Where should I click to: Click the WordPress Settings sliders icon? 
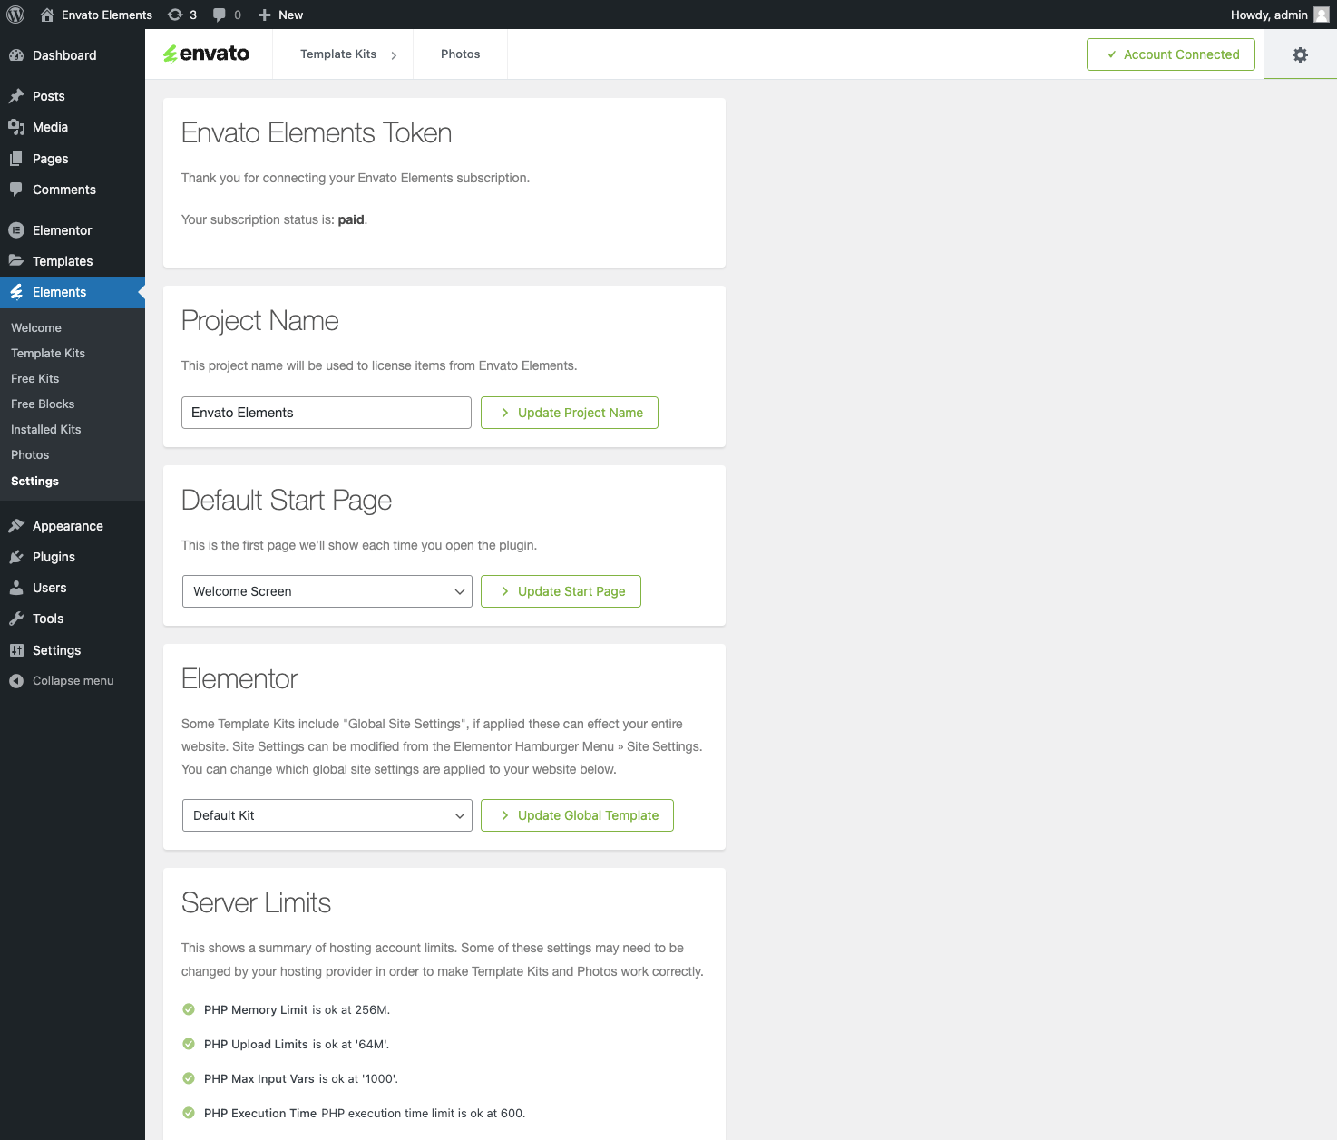tap(16, 650)
